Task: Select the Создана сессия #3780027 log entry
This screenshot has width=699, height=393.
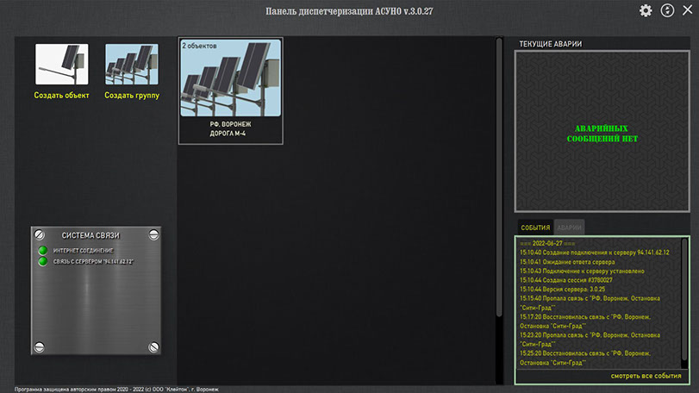Action: click(x=565, y=280)
